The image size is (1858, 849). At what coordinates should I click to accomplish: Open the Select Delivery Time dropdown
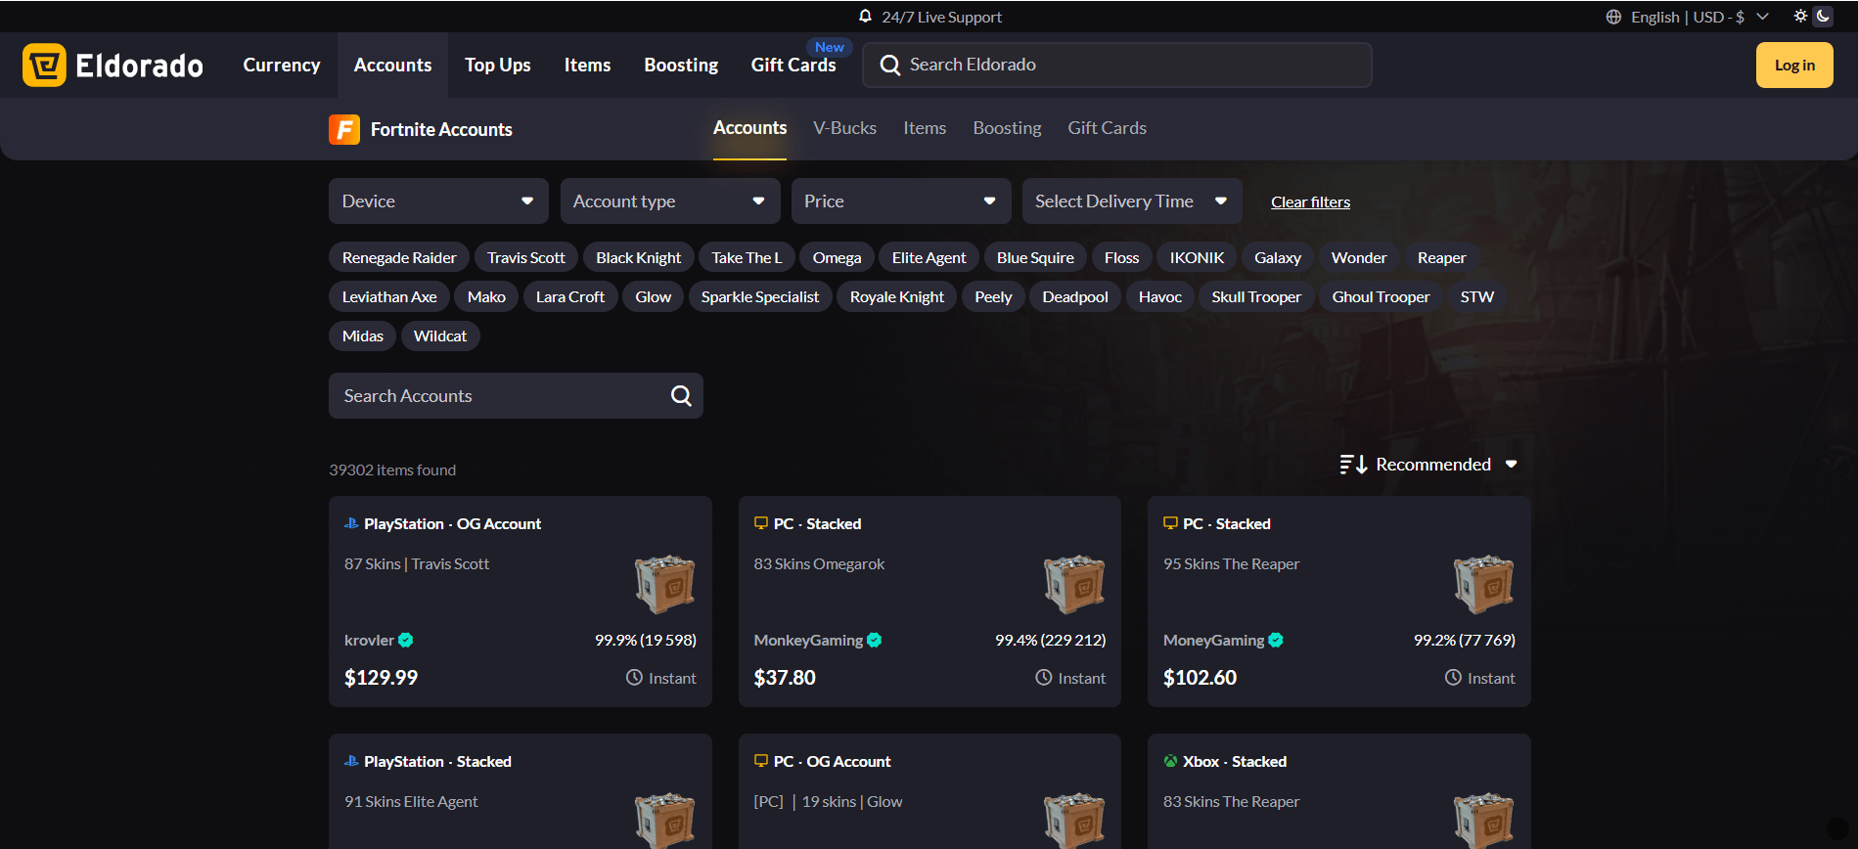(x=1131, y=201)
